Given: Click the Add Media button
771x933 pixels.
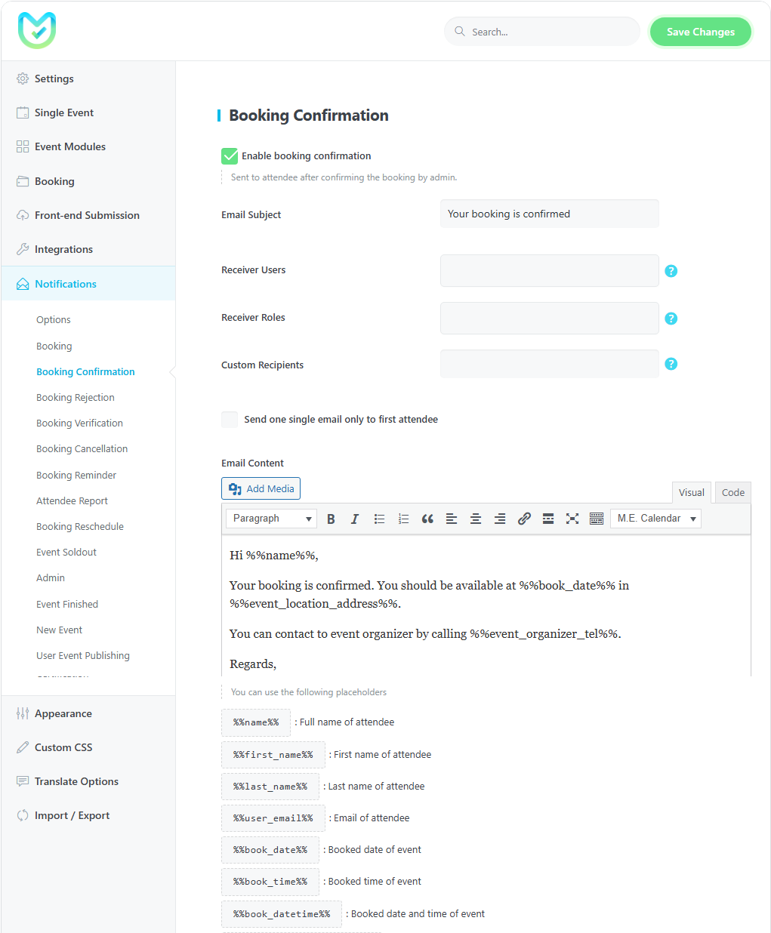Looking at the screenshot, I should 261,488.
